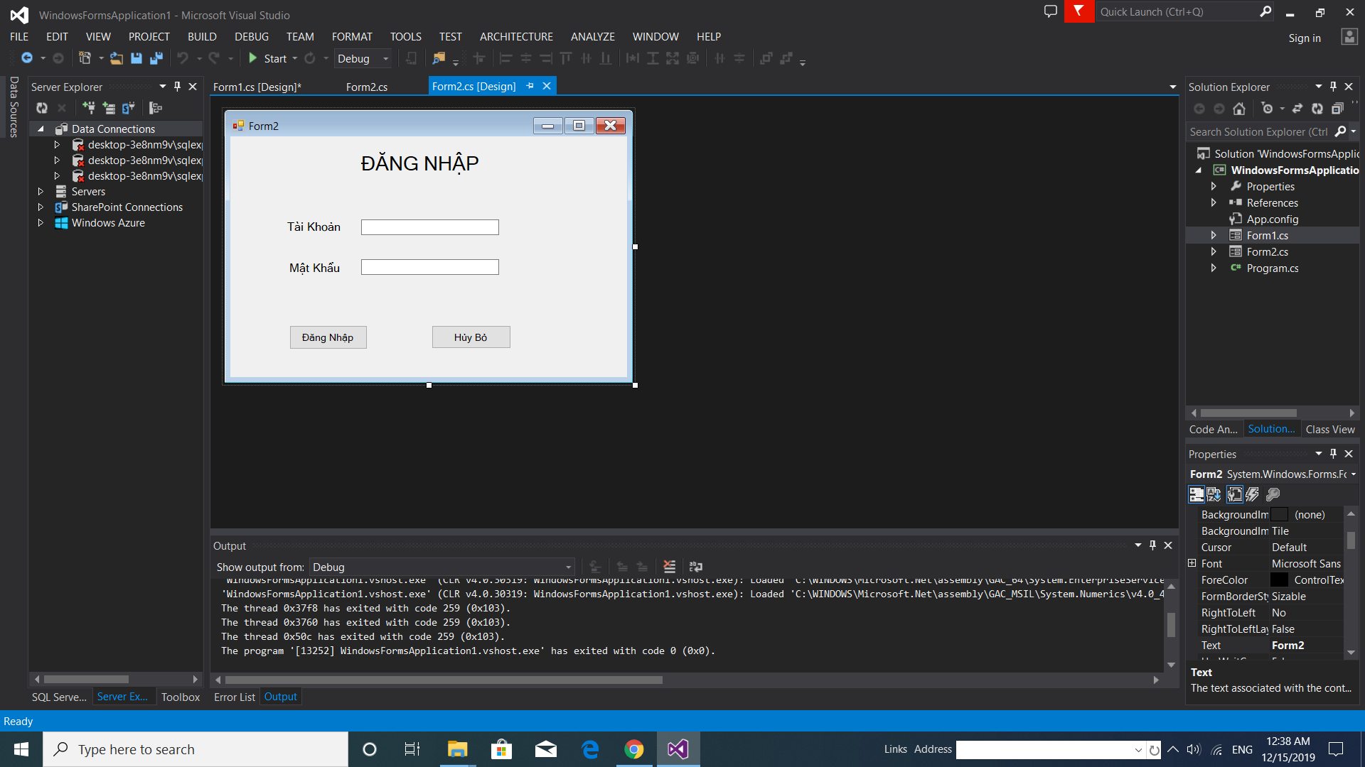Click Connect to Database icon
The width and height of the screenshot is (1365, 767).
click(x=89, y=108)
